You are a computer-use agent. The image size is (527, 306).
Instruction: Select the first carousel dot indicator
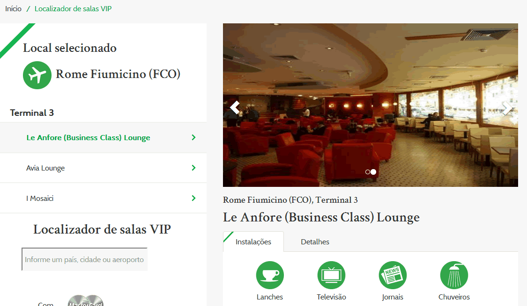tap(368, 172)
